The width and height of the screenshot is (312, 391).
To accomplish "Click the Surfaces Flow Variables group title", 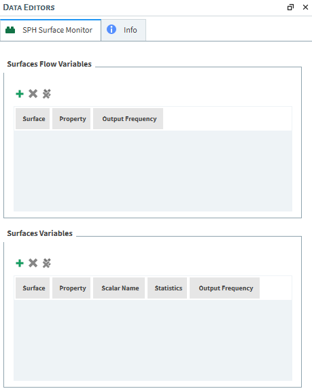I will (50, 64).
